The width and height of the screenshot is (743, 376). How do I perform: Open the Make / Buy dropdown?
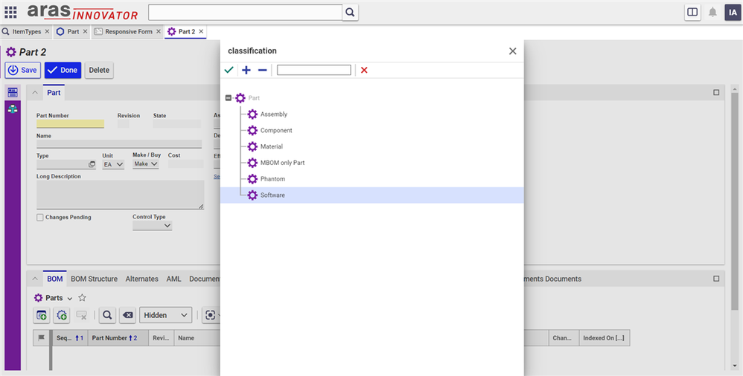pos(146,164)
